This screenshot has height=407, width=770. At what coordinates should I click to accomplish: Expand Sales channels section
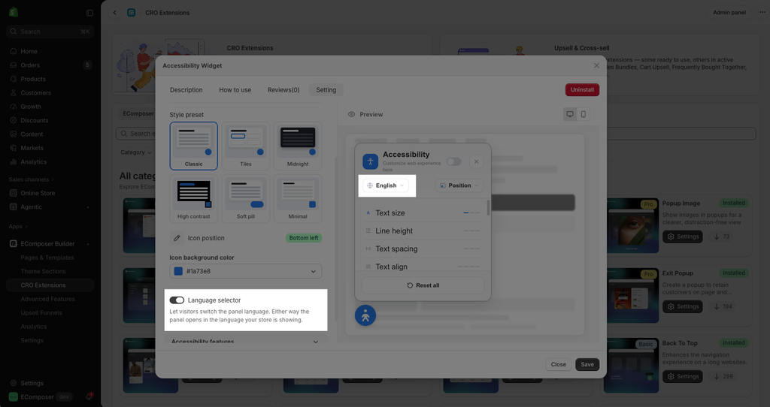[x=32, y=179]
